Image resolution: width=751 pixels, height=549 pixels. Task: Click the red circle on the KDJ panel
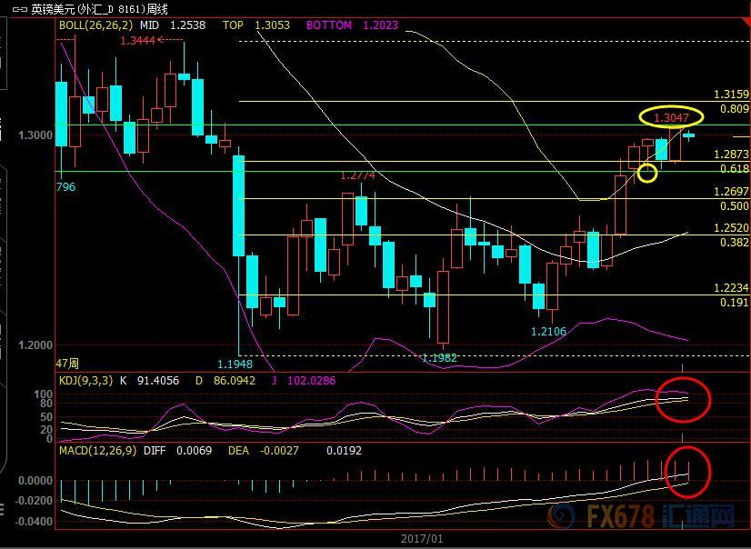(x=683, y=400)
